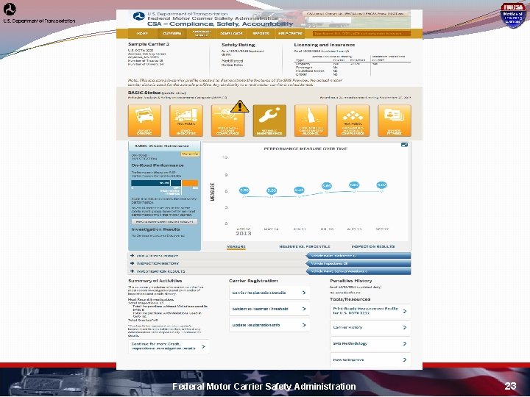Click the More Info button
The width and height of the screenshot is (530, 397).
(190, 154)
